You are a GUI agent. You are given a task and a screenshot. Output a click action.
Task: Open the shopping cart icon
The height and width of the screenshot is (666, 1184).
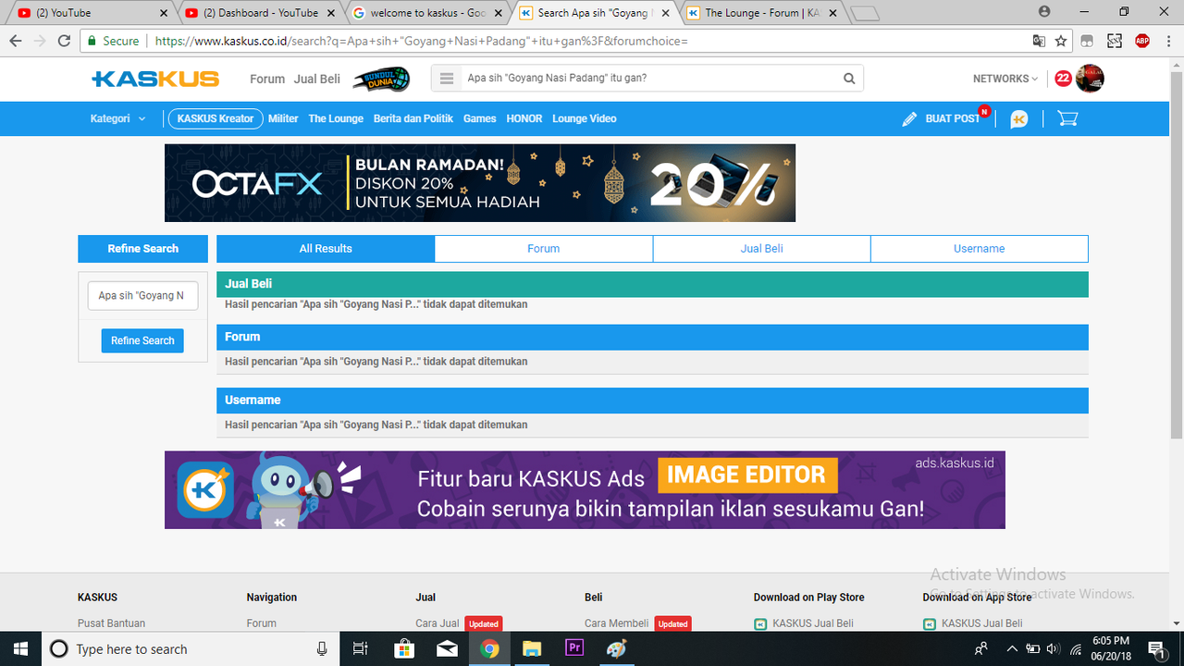tap(1067, 118)
